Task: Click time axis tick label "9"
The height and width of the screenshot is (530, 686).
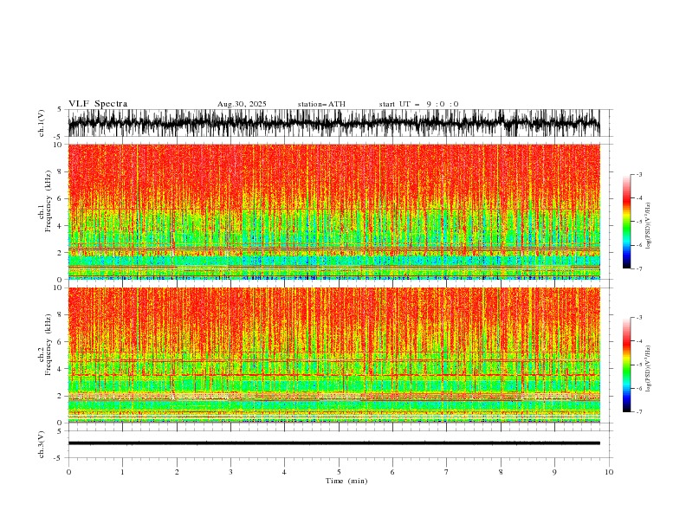Action: (x=554, y=472)
